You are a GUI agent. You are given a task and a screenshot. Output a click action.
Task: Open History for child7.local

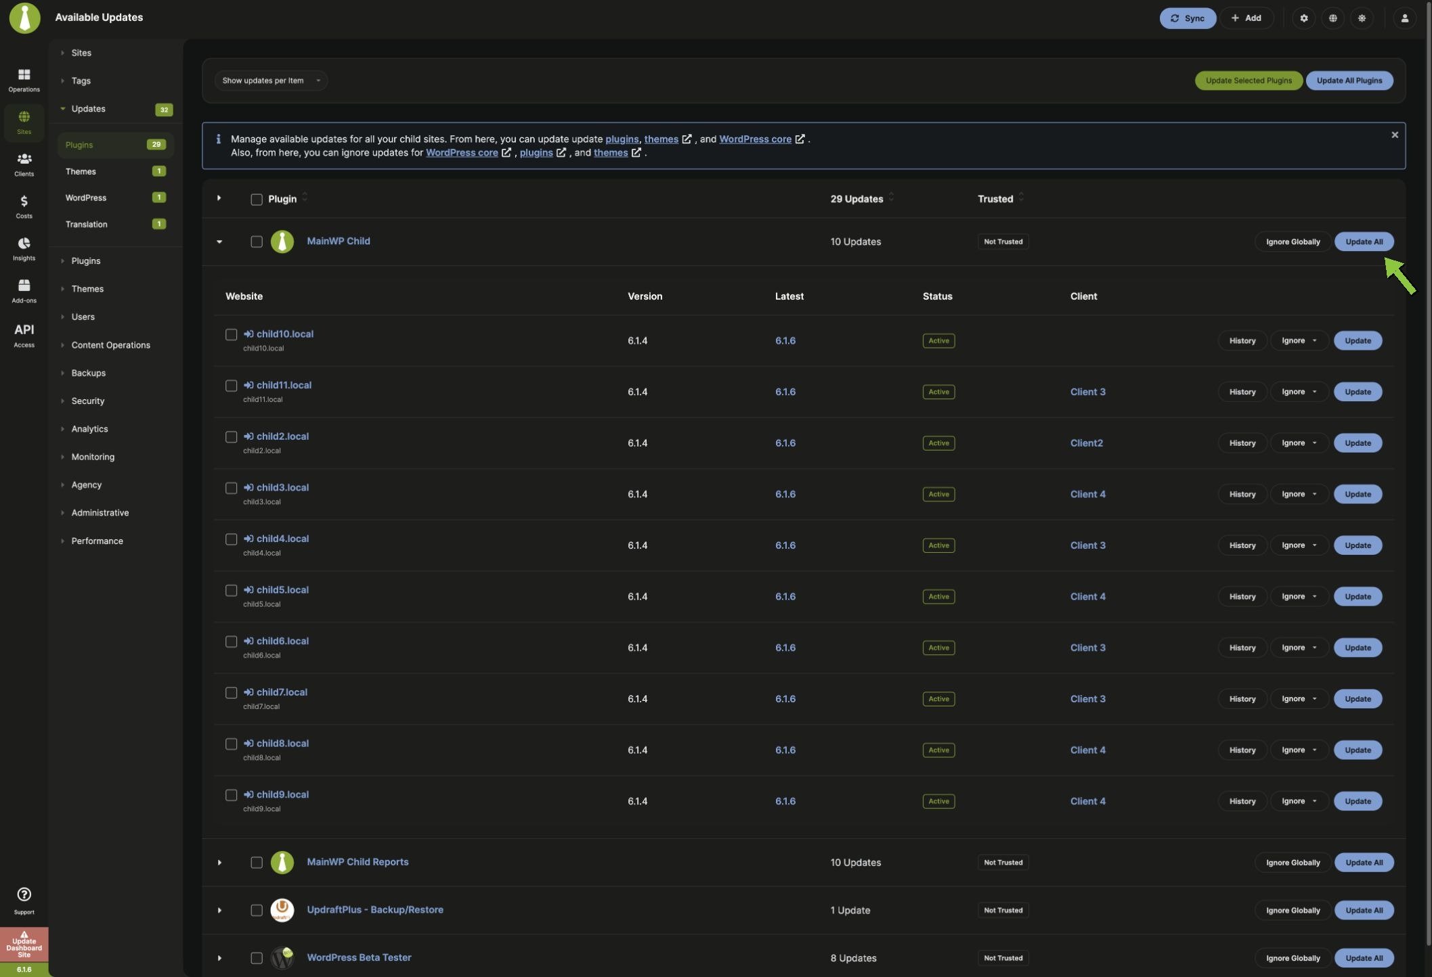click(x=1242, y=699)
